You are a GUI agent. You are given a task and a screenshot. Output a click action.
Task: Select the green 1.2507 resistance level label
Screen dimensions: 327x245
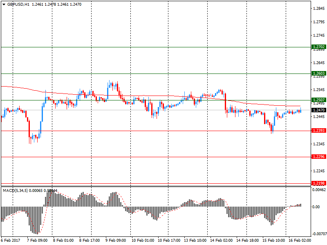(x=319, y=100)
